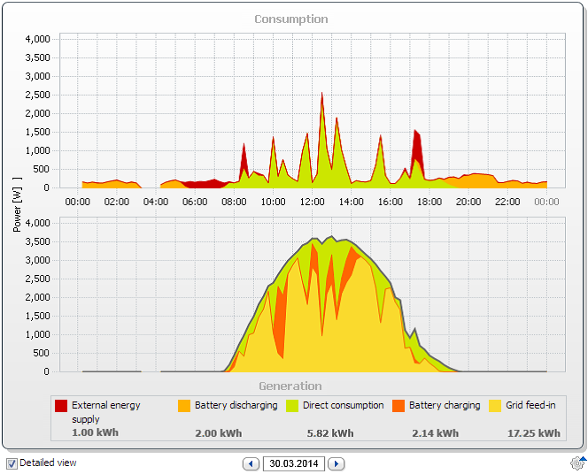Select the Direct consumption legend label

(343, 406)
